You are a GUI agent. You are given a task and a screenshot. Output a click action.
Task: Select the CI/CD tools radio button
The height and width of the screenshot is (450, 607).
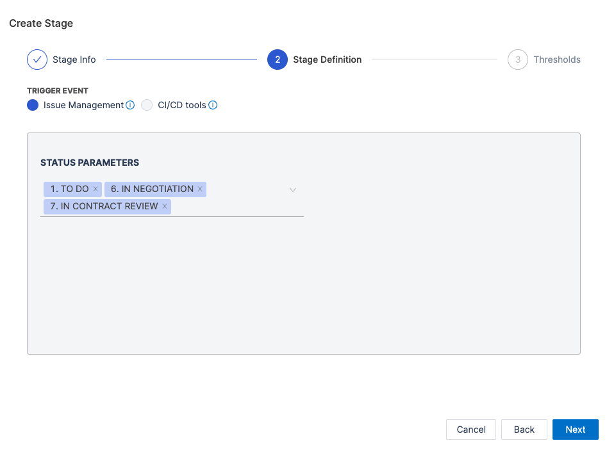(x=147, y=105)
